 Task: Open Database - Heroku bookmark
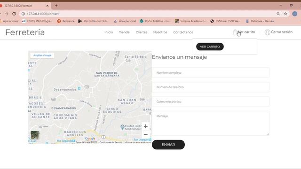(x=260, y=21)
